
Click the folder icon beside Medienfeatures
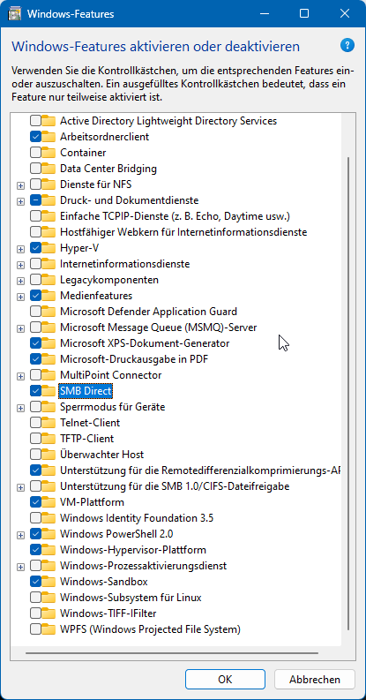[49, 296]
